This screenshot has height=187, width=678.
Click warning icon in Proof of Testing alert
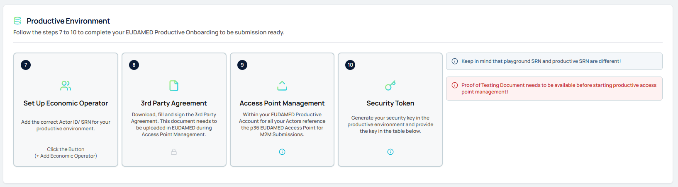pos(455,85)
